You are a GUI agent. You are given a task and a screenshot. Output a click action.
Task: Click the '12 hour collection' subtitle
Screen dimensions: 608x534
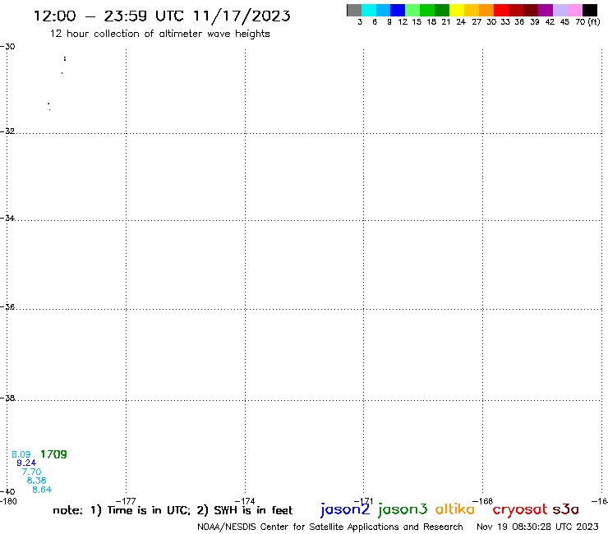pyautogui.click(x=159, y=34)
